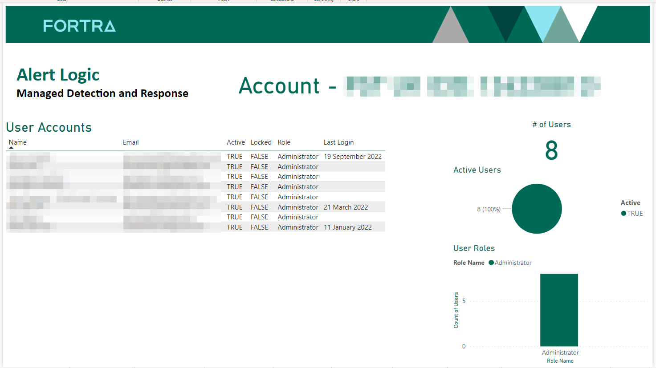Click the Last Login column header
656x368 pixels.
pyautogui.click(x=338, y=142)
